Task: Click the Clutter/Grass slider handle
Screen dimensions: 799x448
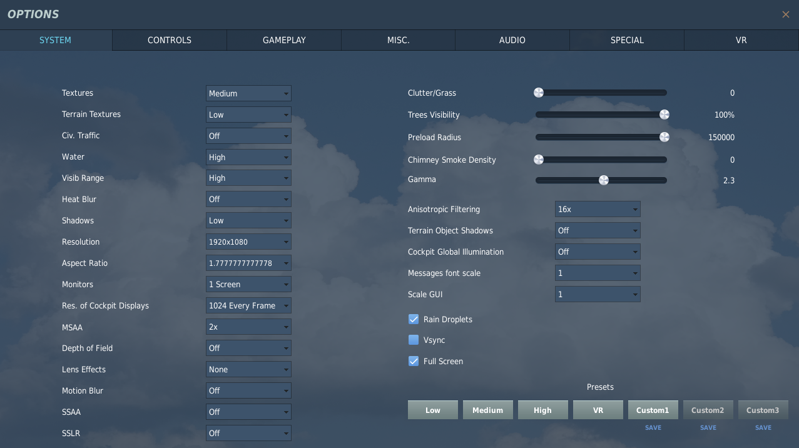Action: click(538, 93)
